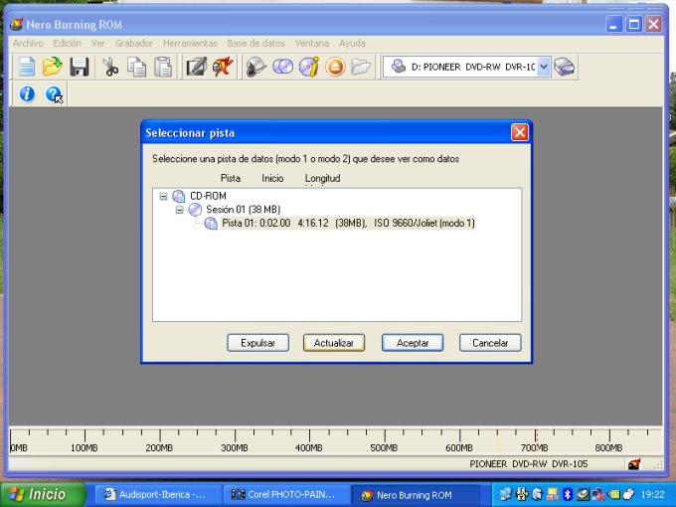The image size is (676, 507).
Task: Save with the floppy disk icon
Action: (80, 67)
